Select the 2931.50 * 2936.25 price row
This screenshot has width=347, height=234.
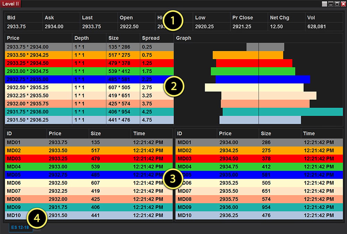click(x=90, y=120)
